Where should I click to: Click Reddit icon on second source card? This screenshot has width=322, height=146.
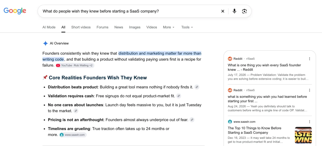point(230,90)
